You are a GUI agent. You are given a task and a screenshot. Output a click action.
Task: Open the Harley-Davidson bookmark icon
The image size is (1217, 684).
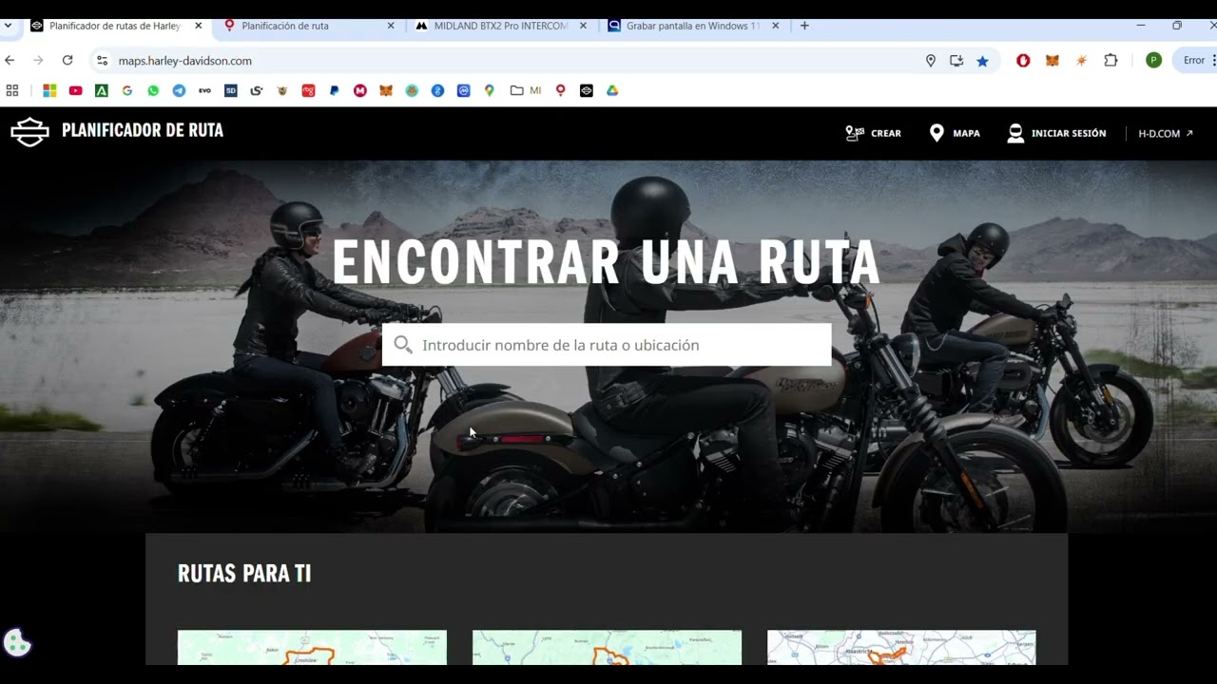(587, 90)
